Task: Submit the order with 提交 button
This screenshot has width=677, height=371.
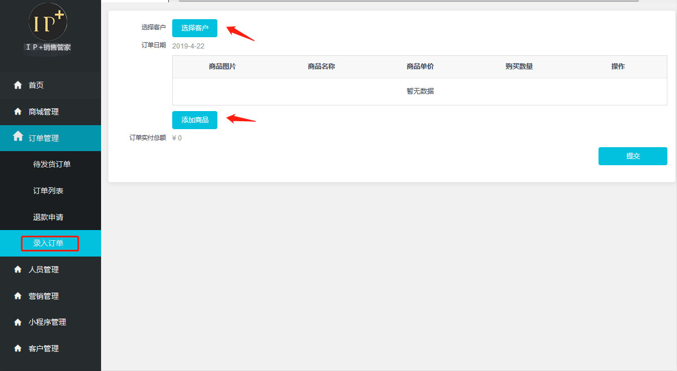Action: [632, 156]
